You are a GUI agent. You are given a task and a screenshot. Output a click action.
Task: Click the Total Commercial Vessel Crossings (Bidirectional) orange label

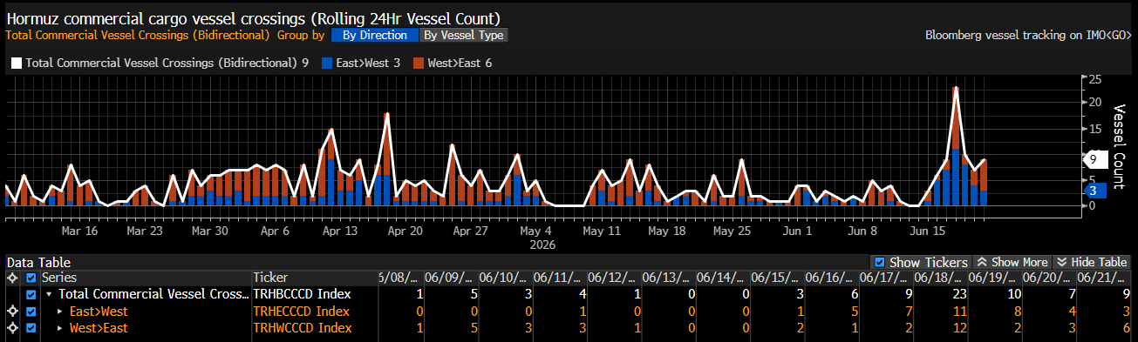[x=137, y=36]
